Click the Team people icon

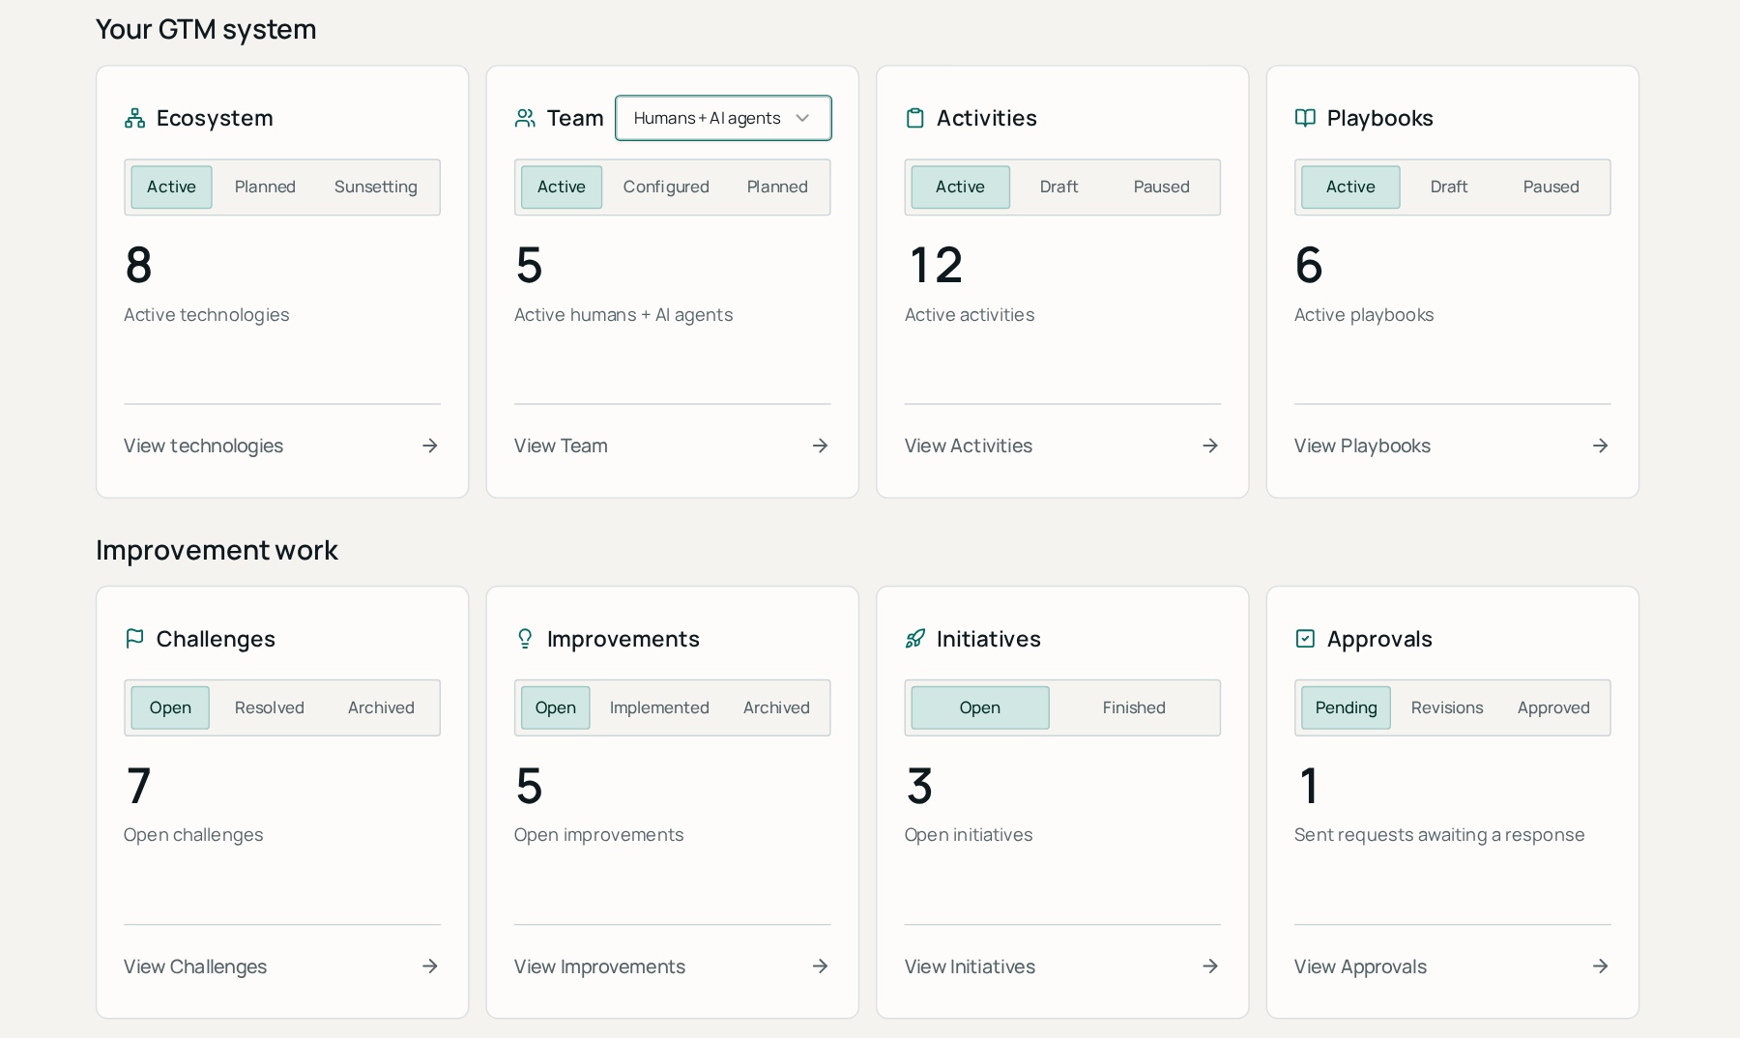tap(525, 118)
